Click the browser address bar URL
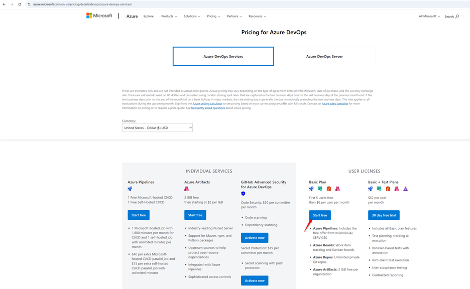The height and width of the screenshot is (289, 470). [83, 4]
